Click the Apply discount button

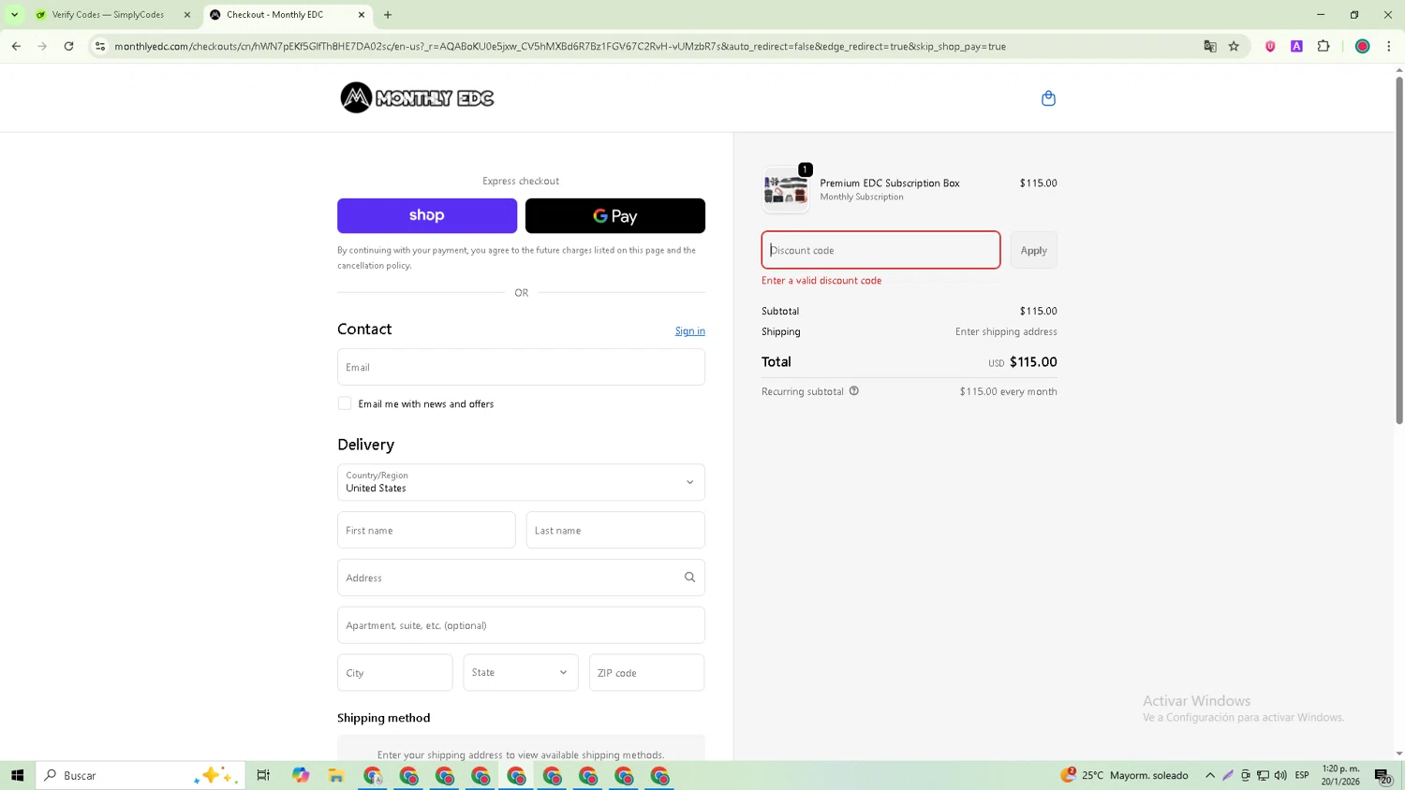click(x=1034, y=250)
